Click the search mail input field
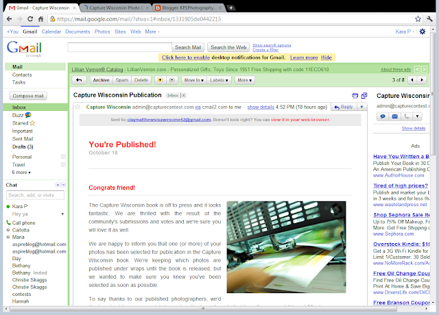This screenshot has width=439, height=315. coord(119,47)
